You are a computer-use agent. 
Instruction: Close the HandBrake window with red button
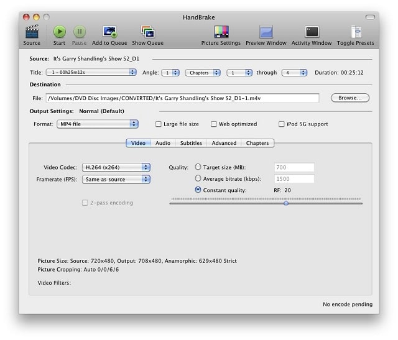click(x=26, y=17)
